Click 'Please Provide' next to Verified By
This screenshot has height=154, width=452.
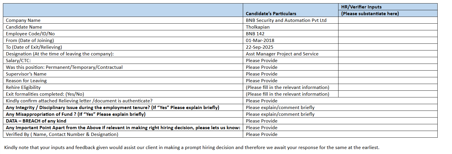pyautogui.click(x=262, y=134)
